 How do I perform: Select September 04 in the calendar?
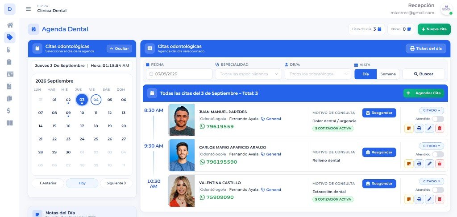point(96,100)
